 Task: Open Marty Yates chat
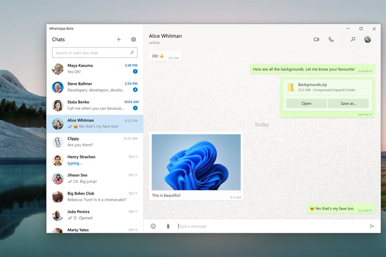pos(95,229)
